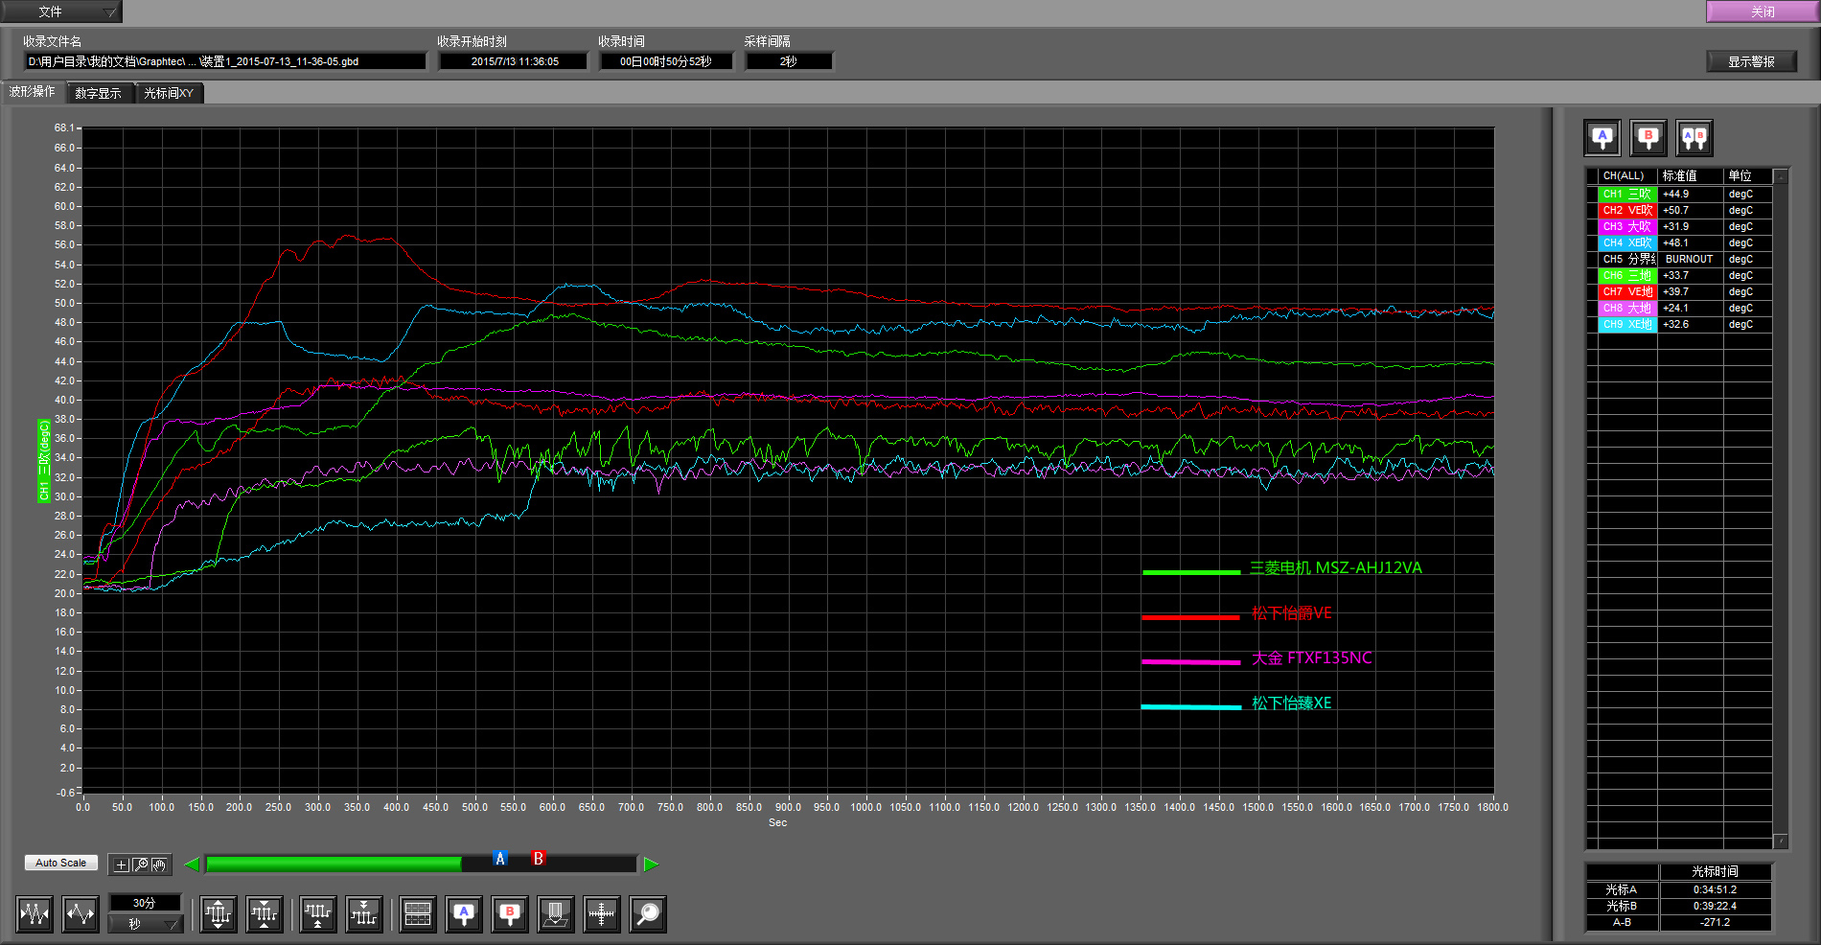Click the compress amplitude vertically icon

pos(265,914)
